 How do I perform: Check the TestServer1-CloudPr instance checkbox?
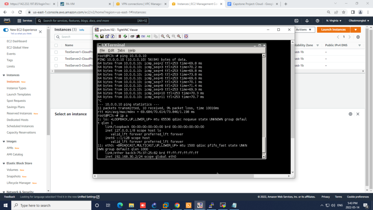pos(56,52)
